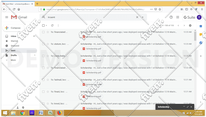The width and height of the screenshot is (206, 117).
Task: Reload the page in Firefox
Action: [14, 9]
